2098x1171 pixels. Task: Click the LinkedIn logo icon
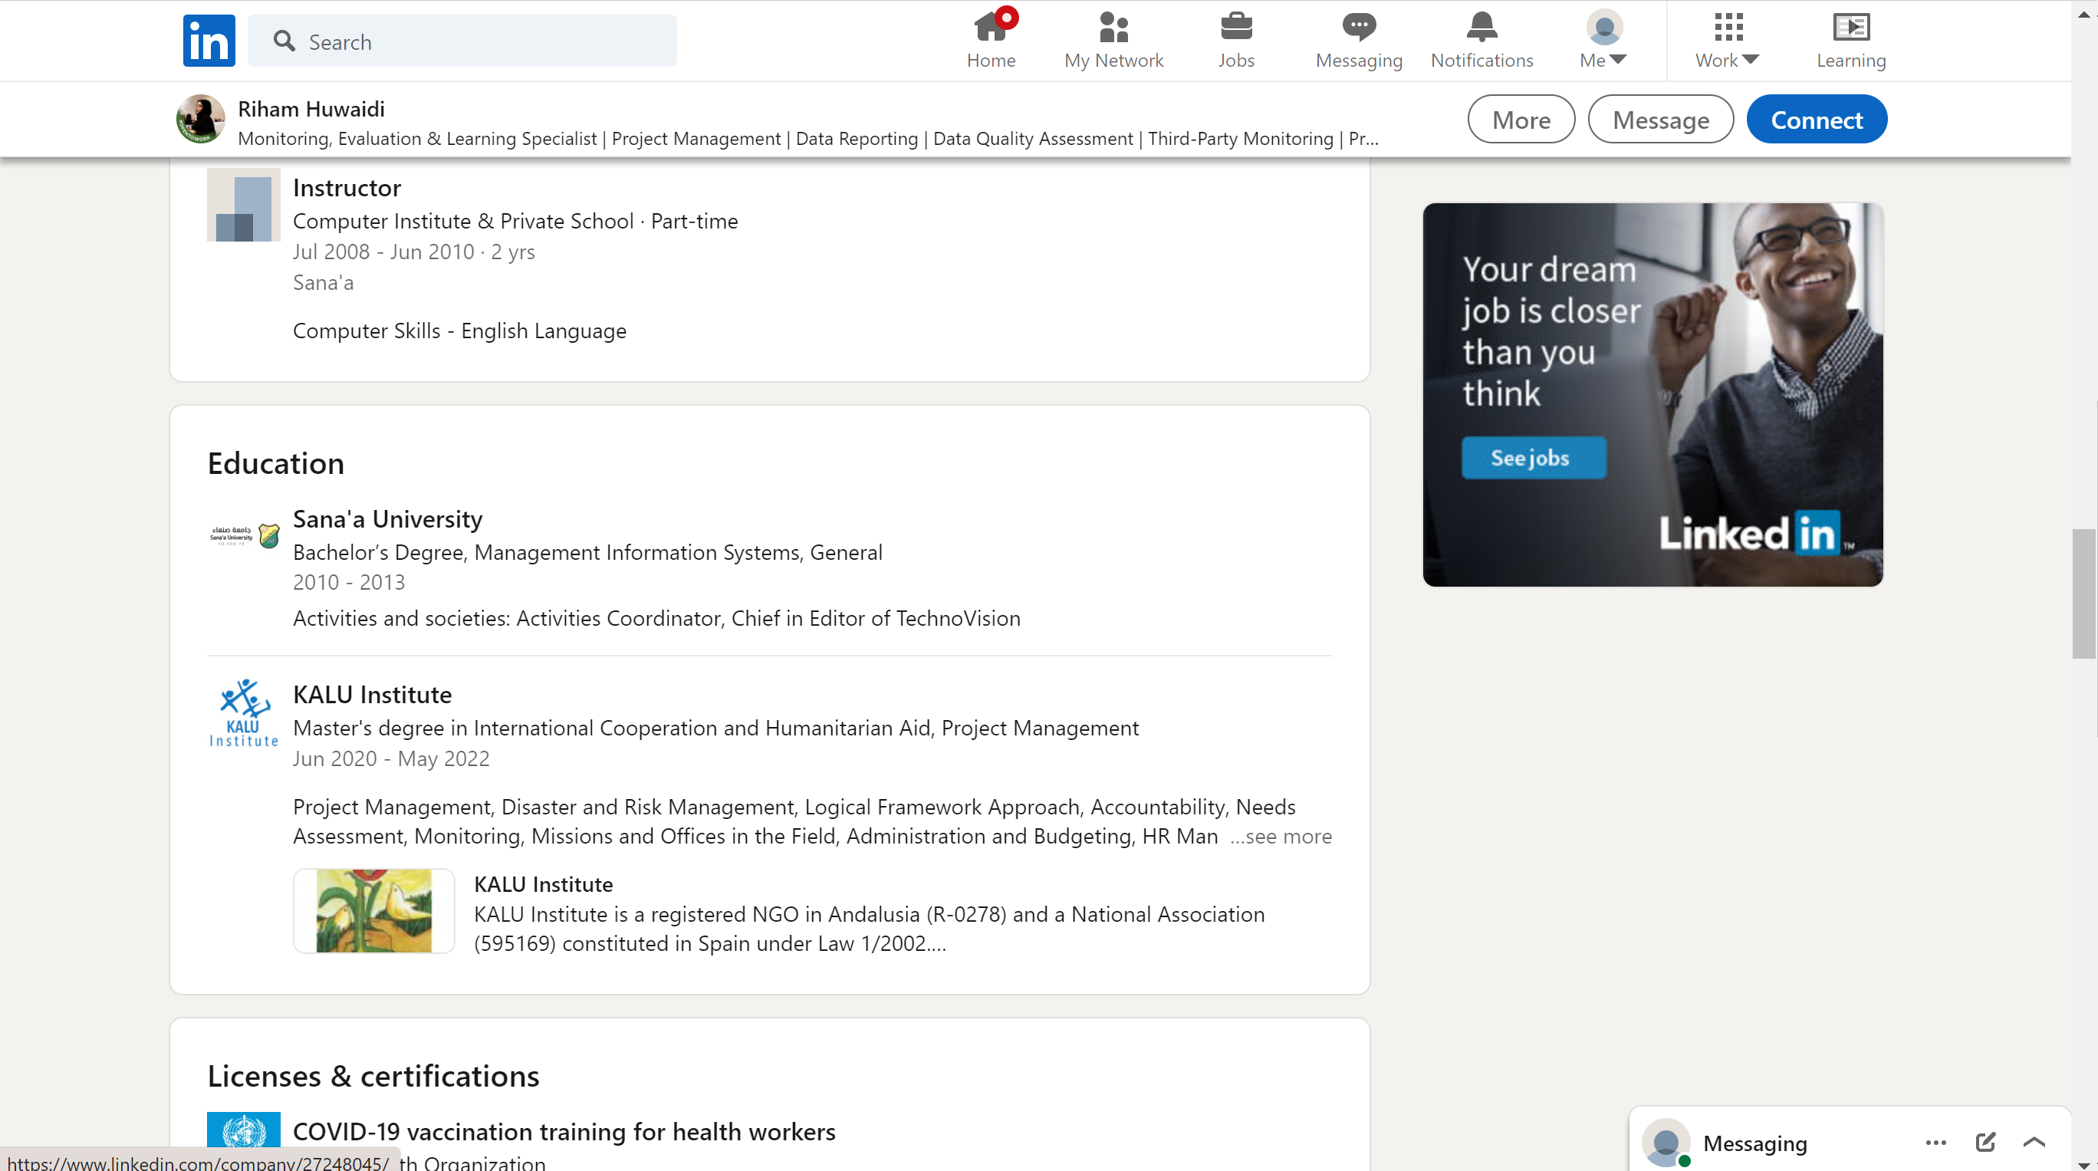209,40
